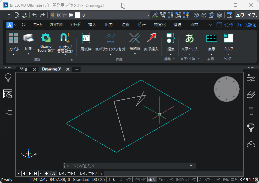Click the white layer color swatch
This screenshot has height=183, width=259.
tap(78, 15)
